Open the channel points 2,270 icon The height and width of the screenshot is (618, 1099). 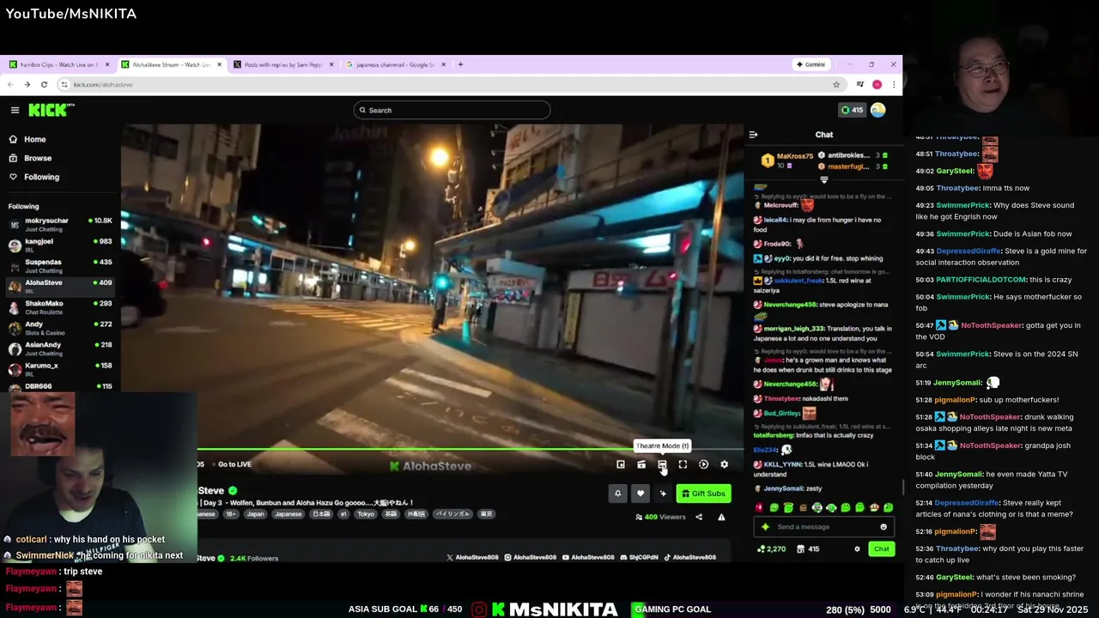(771, 549)
